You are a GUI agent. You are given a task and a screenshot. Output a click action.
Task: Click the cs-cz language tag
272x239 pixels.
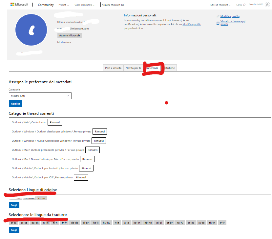[24, 223]
